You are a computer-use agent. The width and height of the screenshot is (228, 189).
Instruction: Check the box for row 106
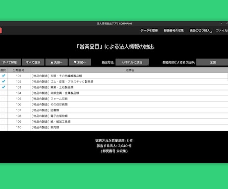[x=3, y=104]
